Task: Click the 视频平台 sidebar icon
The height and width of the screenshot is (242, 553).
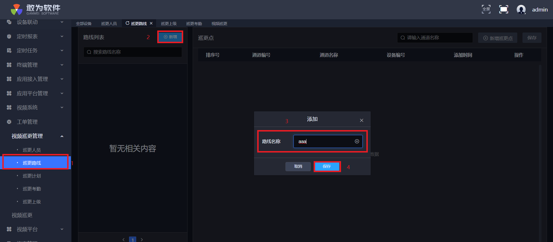Action: coord(9,229)
